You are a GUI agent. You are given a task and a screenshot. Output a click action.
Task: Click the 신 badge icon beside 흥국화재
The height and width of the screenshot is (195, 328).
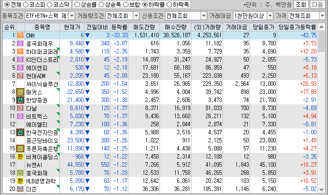[20, 173]
